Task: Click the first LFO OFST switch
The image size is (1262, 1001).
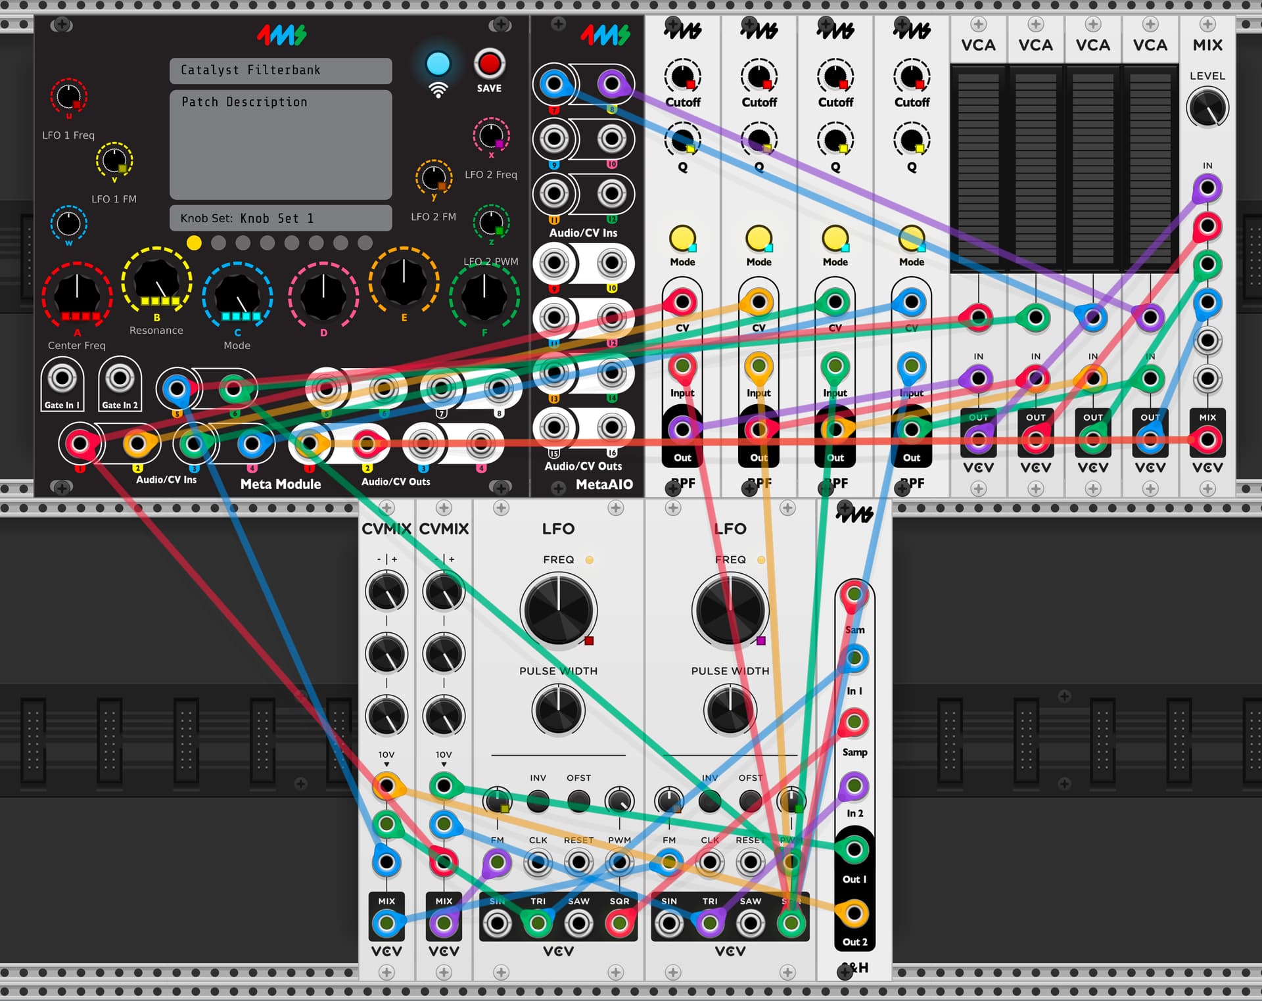Action: point(578,800)
